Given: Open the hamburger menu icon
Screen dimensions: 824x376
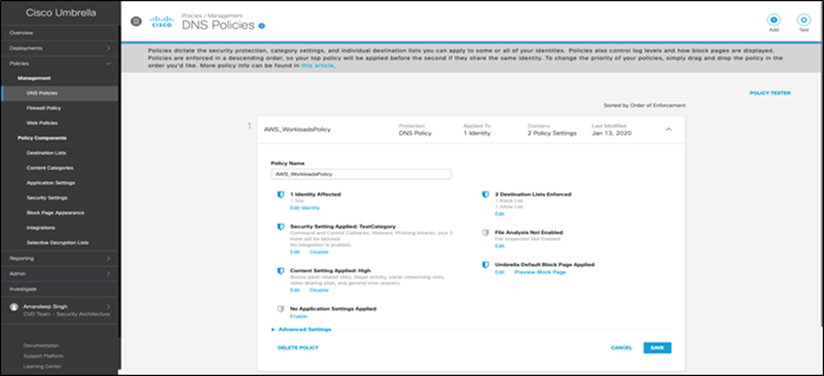Looking at the screenshot, I should pos(136,22).
